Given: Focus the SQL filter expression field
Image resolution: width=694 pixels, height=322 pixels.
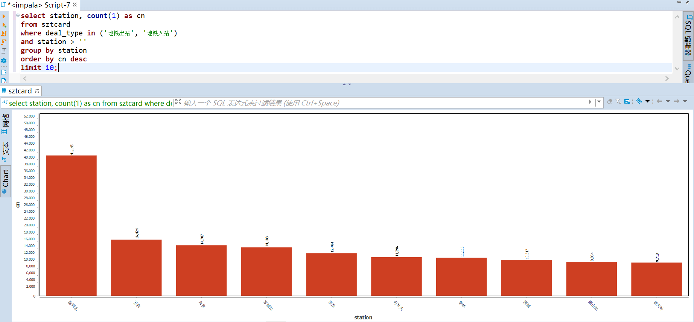Looking at the screenshot, I should coord(384,103).
